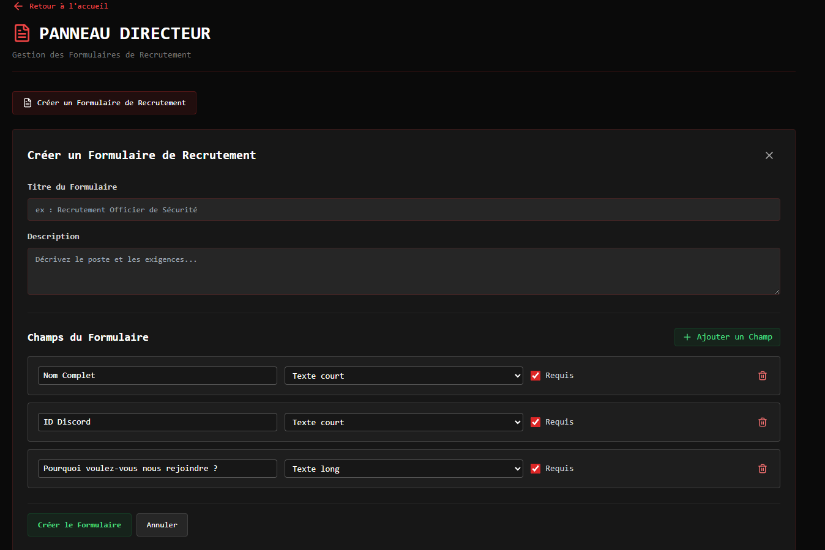Click the document icon in Créer un Formulaire button
The image size is (825, 550).
pyautogui.click(x=28, y=103)
